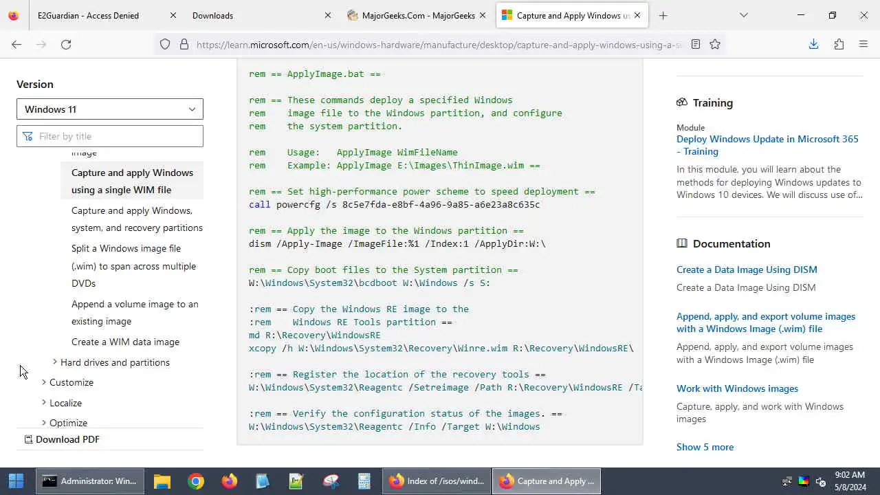Image resolution: width=880 pixels, height=495 pixels.
Task: Open Deploy Windows Update in Microsoft 365 training
Action: click(x=767, y=145)
